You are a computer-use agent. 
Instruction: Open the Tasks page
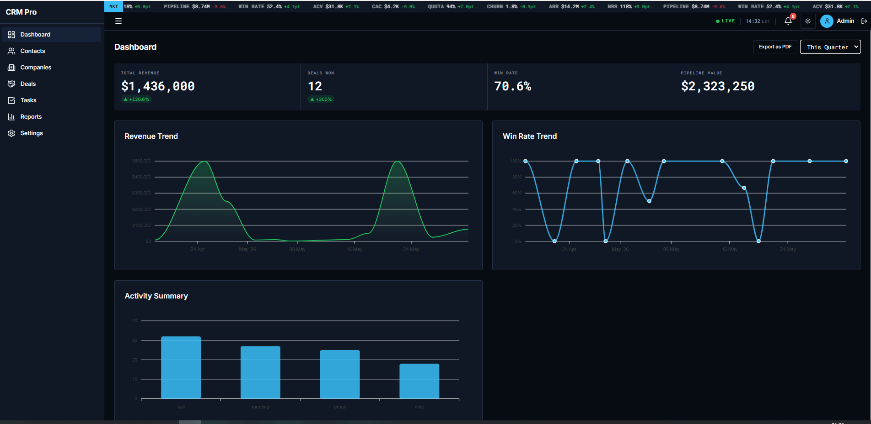pyautogui.click(x=51, y=100)
